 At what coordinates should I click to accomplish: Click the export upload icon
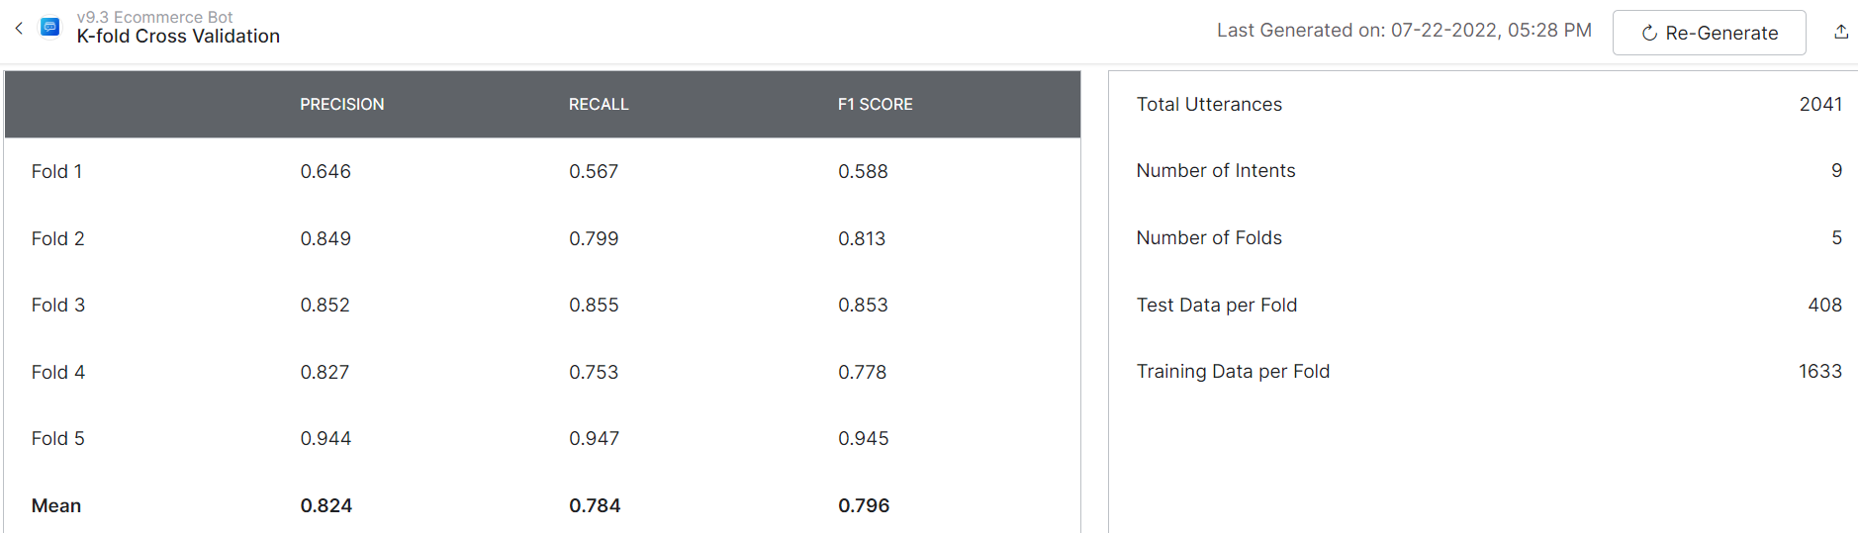(1840, 32)
